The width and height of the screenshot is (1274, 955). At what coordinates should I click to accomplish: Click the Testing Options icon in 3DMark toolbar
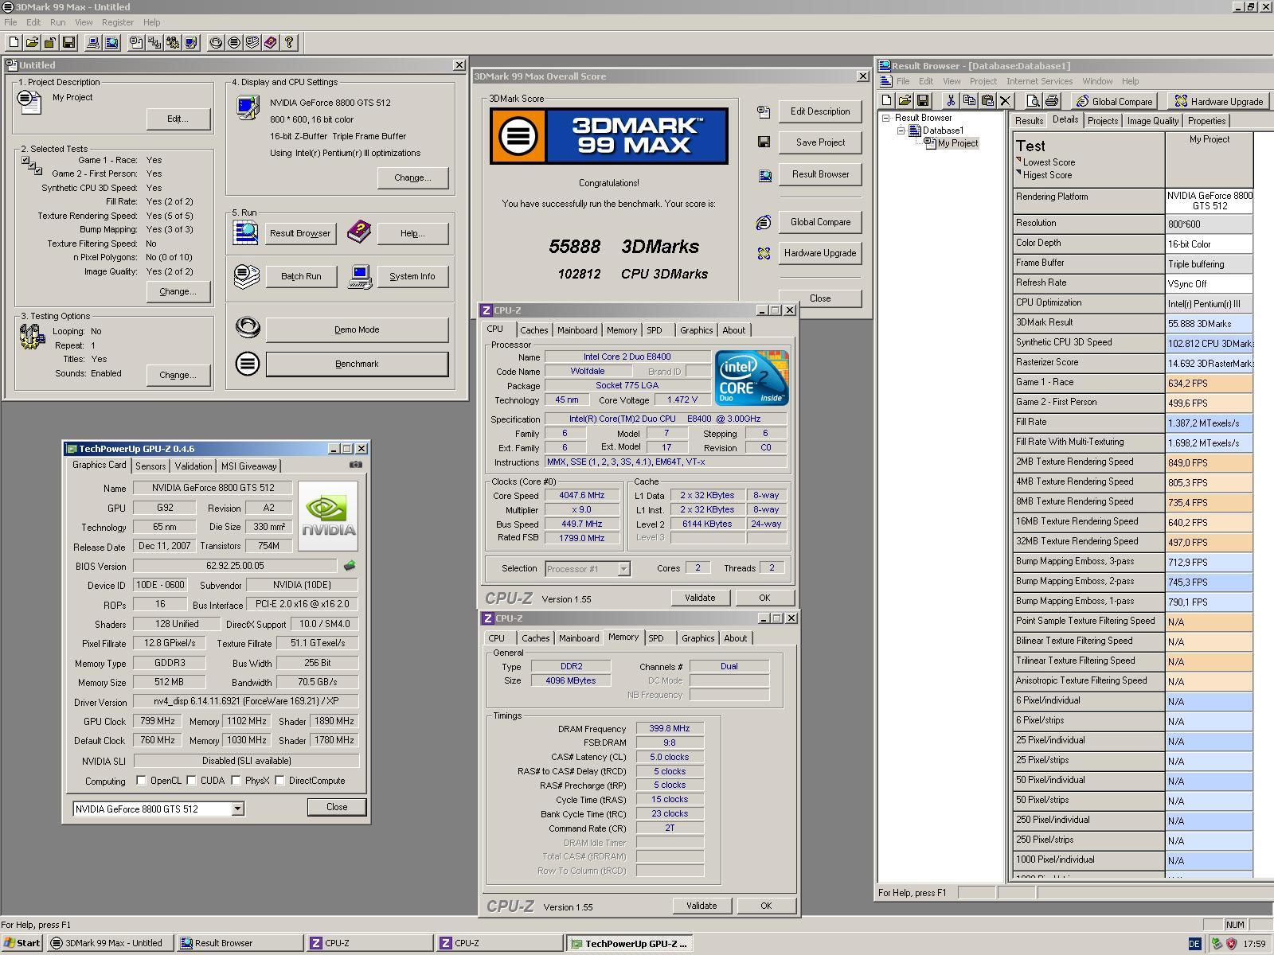[x=173, y=43]
